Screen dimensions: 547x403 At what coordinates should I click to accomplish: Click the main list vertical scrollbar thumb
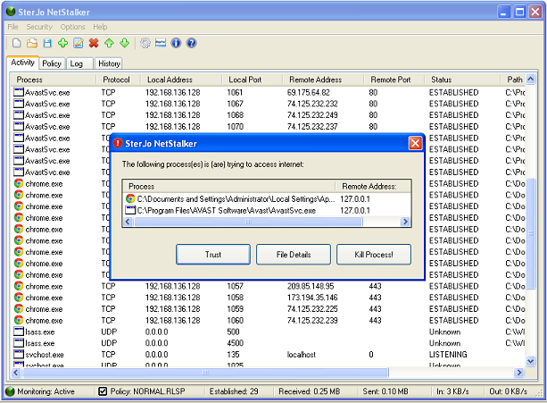(x=531, y=233)
